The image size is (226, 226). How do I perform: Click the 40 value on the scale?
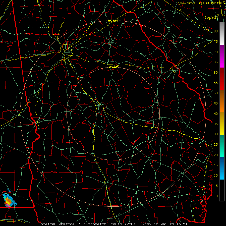coord(216,114)
